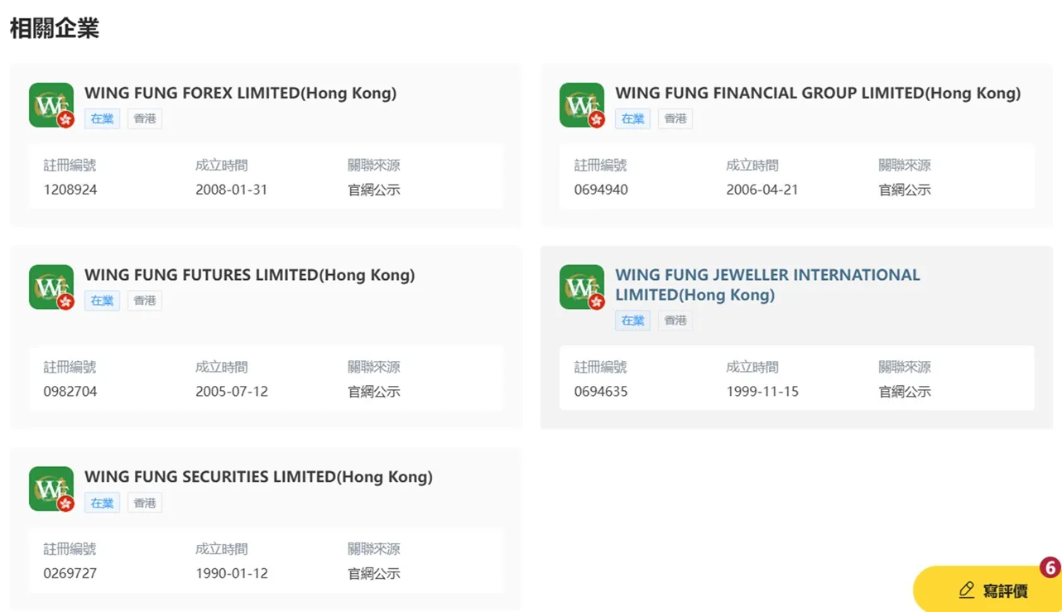Click the founding date 1999-11-15
The width and height of the screenshot is (1062, 612).
pyautogui.click(x=762, y=391)
